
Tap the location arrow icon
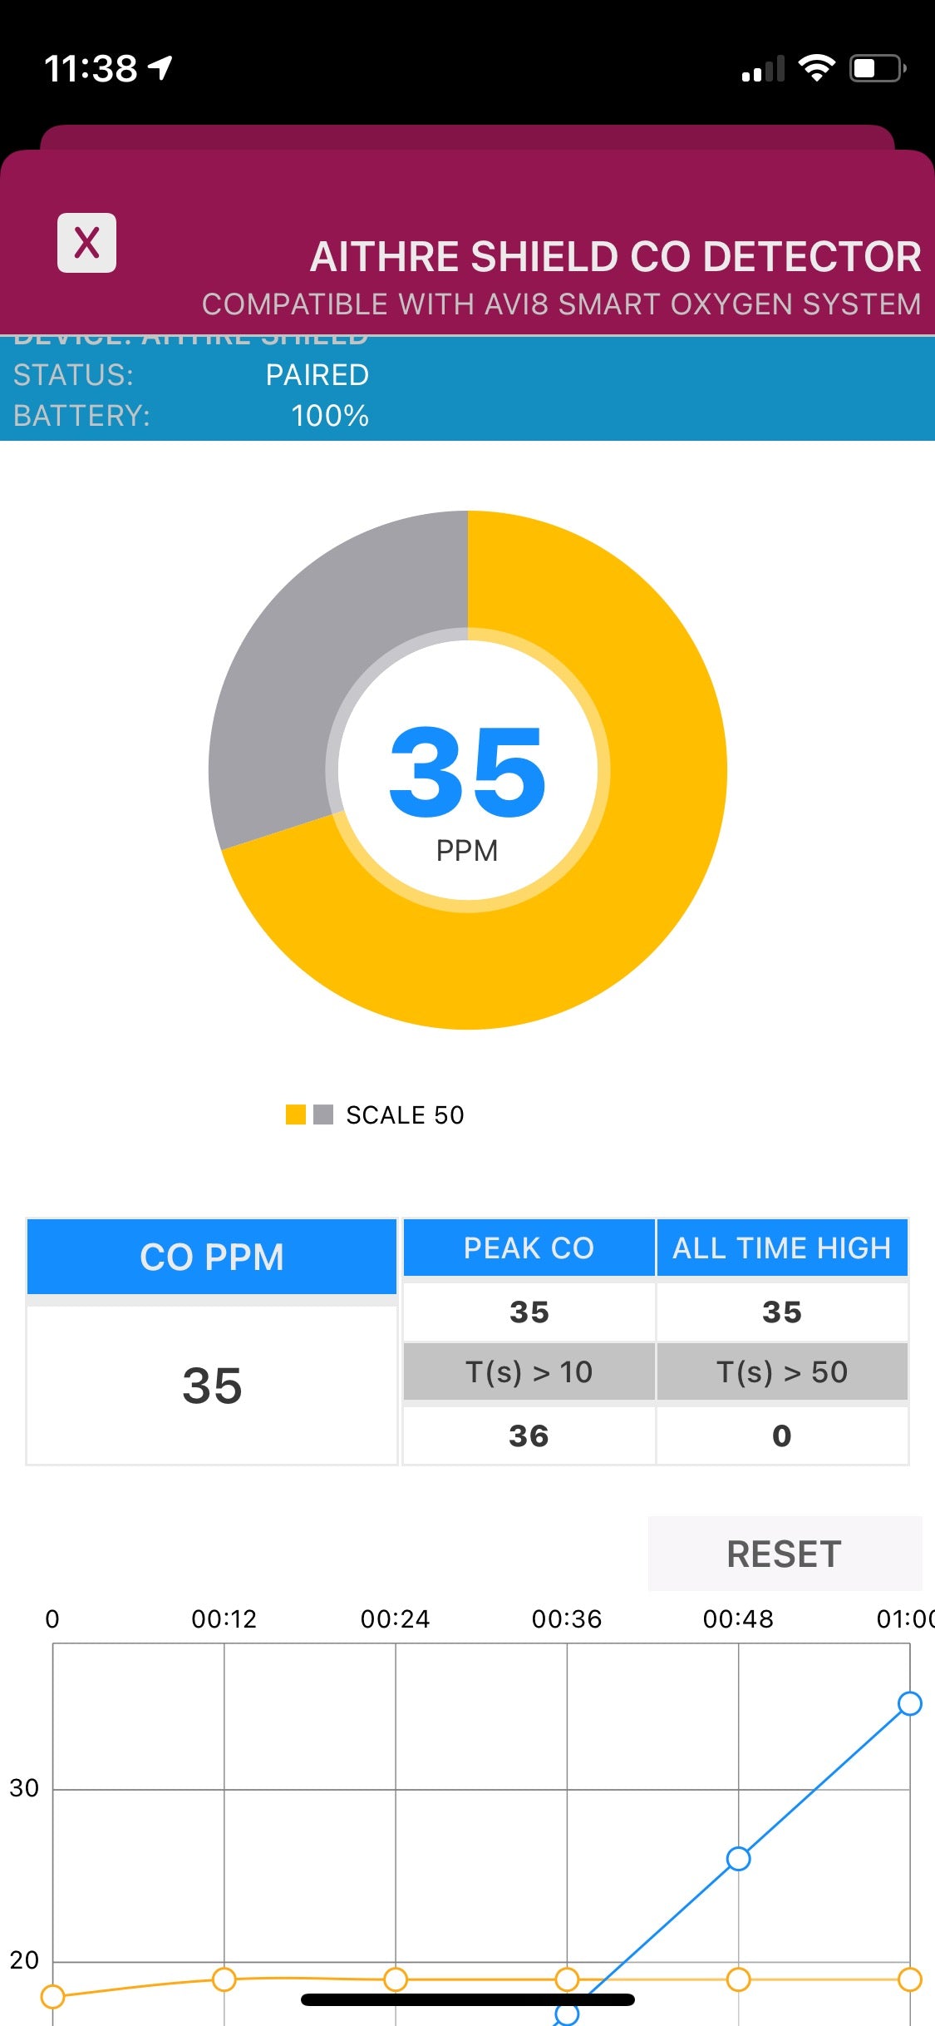[160, 67]
